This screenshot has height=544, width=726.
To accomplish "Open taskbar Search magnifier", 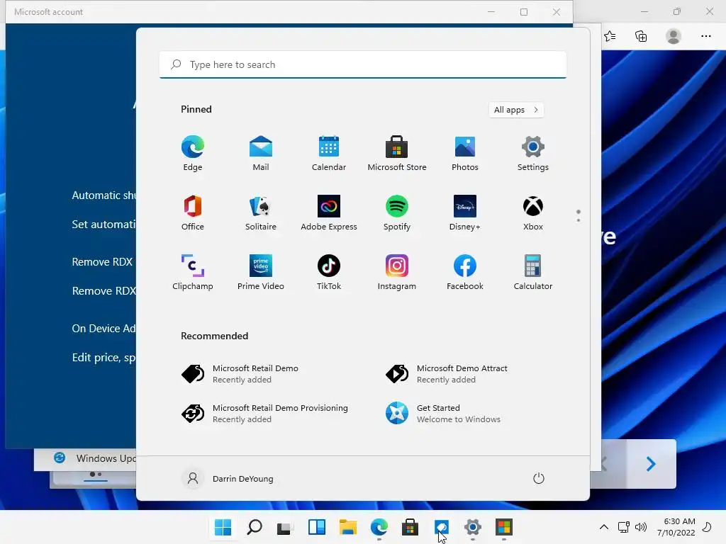I will point(255,527).
